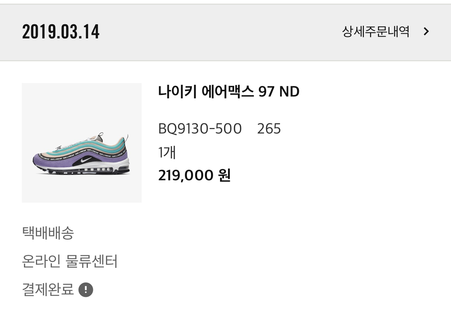Viewport: 451px width, 319px height.
Task: Open the Air Max 97 shoe thumbnail
Action: point(82,142)
